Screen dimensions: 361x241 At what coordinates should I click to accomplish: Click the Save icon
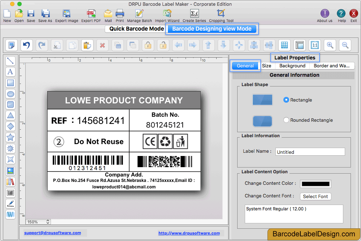pos(31,14)
